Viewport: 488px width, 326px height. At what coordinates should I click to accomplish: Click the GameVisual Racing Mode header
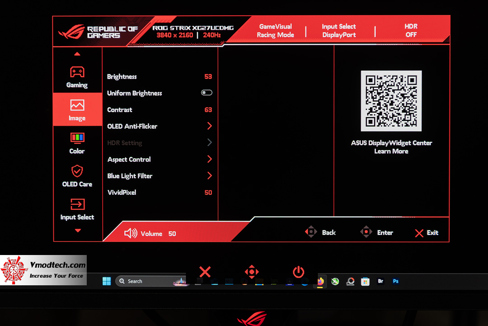[x=276, y=30]
